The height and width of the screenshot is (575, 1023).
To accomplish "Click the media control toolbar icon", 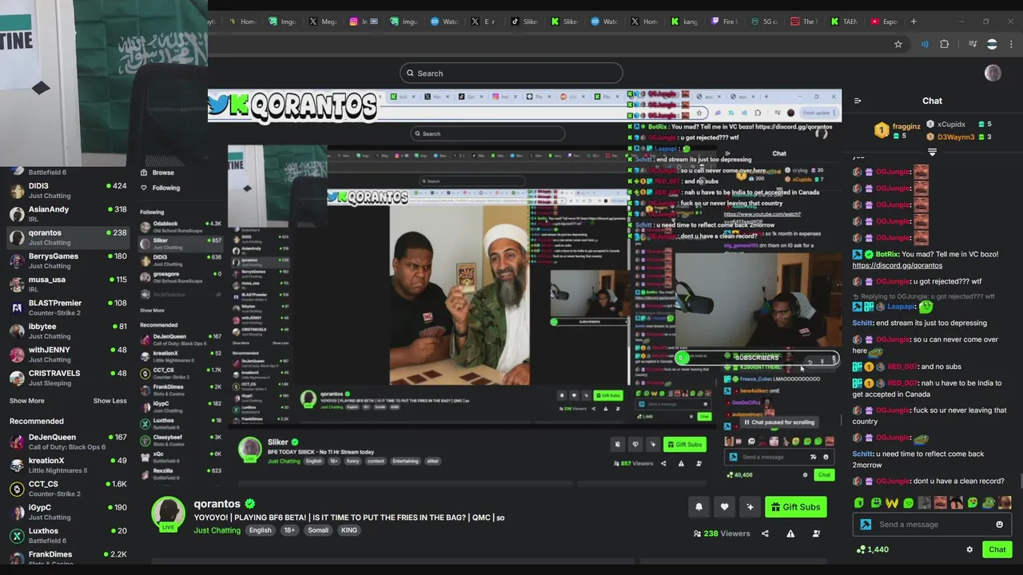I will (973, 45).
